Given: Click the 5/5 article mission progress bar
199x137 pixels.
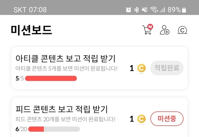Looking at the screenshot, I should [51, 78].
